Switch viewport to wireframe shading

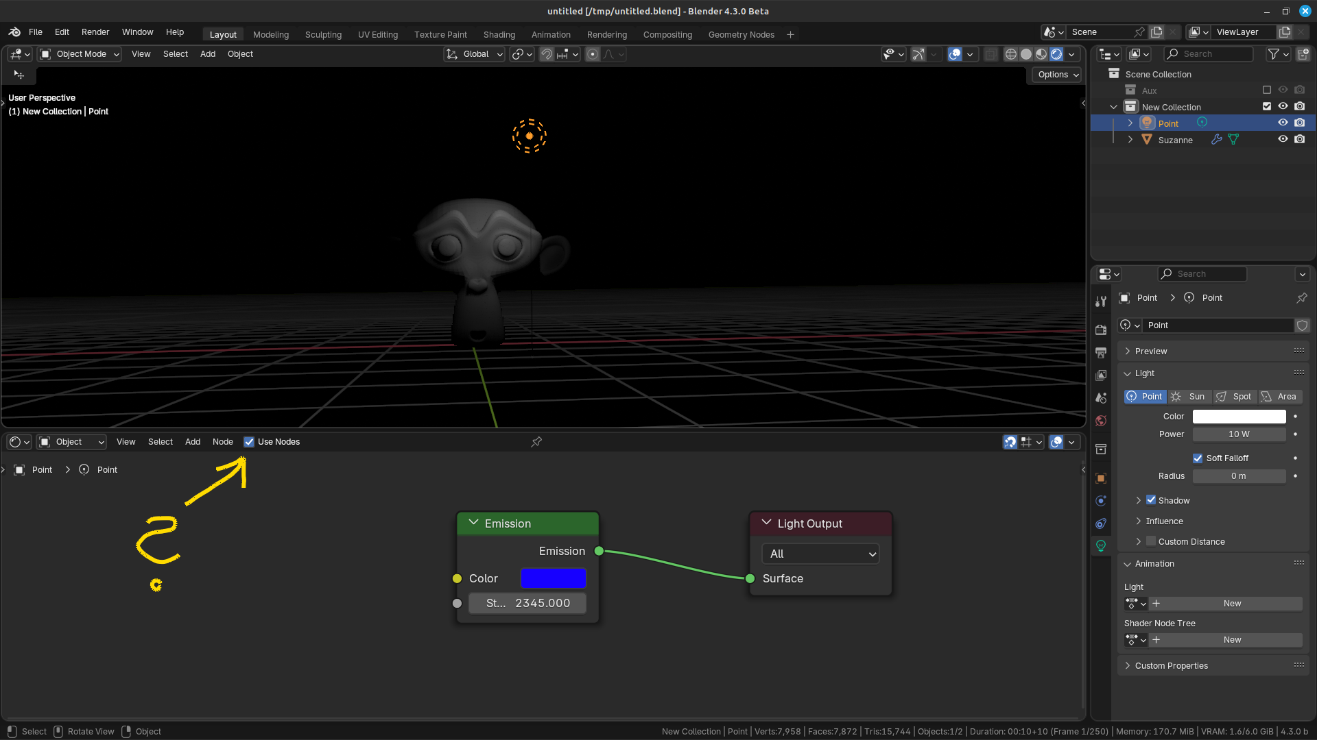tap(1010, 54)
